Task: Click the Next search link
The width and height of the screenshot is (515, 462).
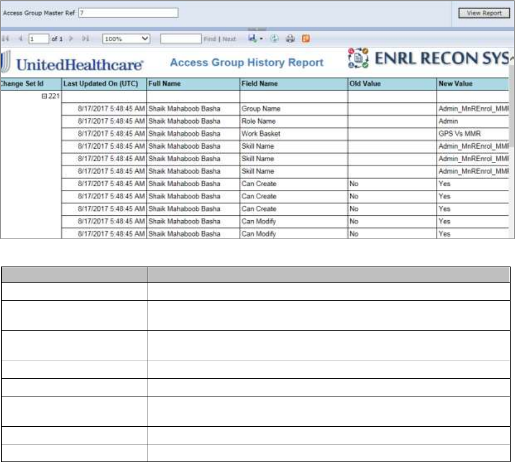Action: [x=229, y=39]
